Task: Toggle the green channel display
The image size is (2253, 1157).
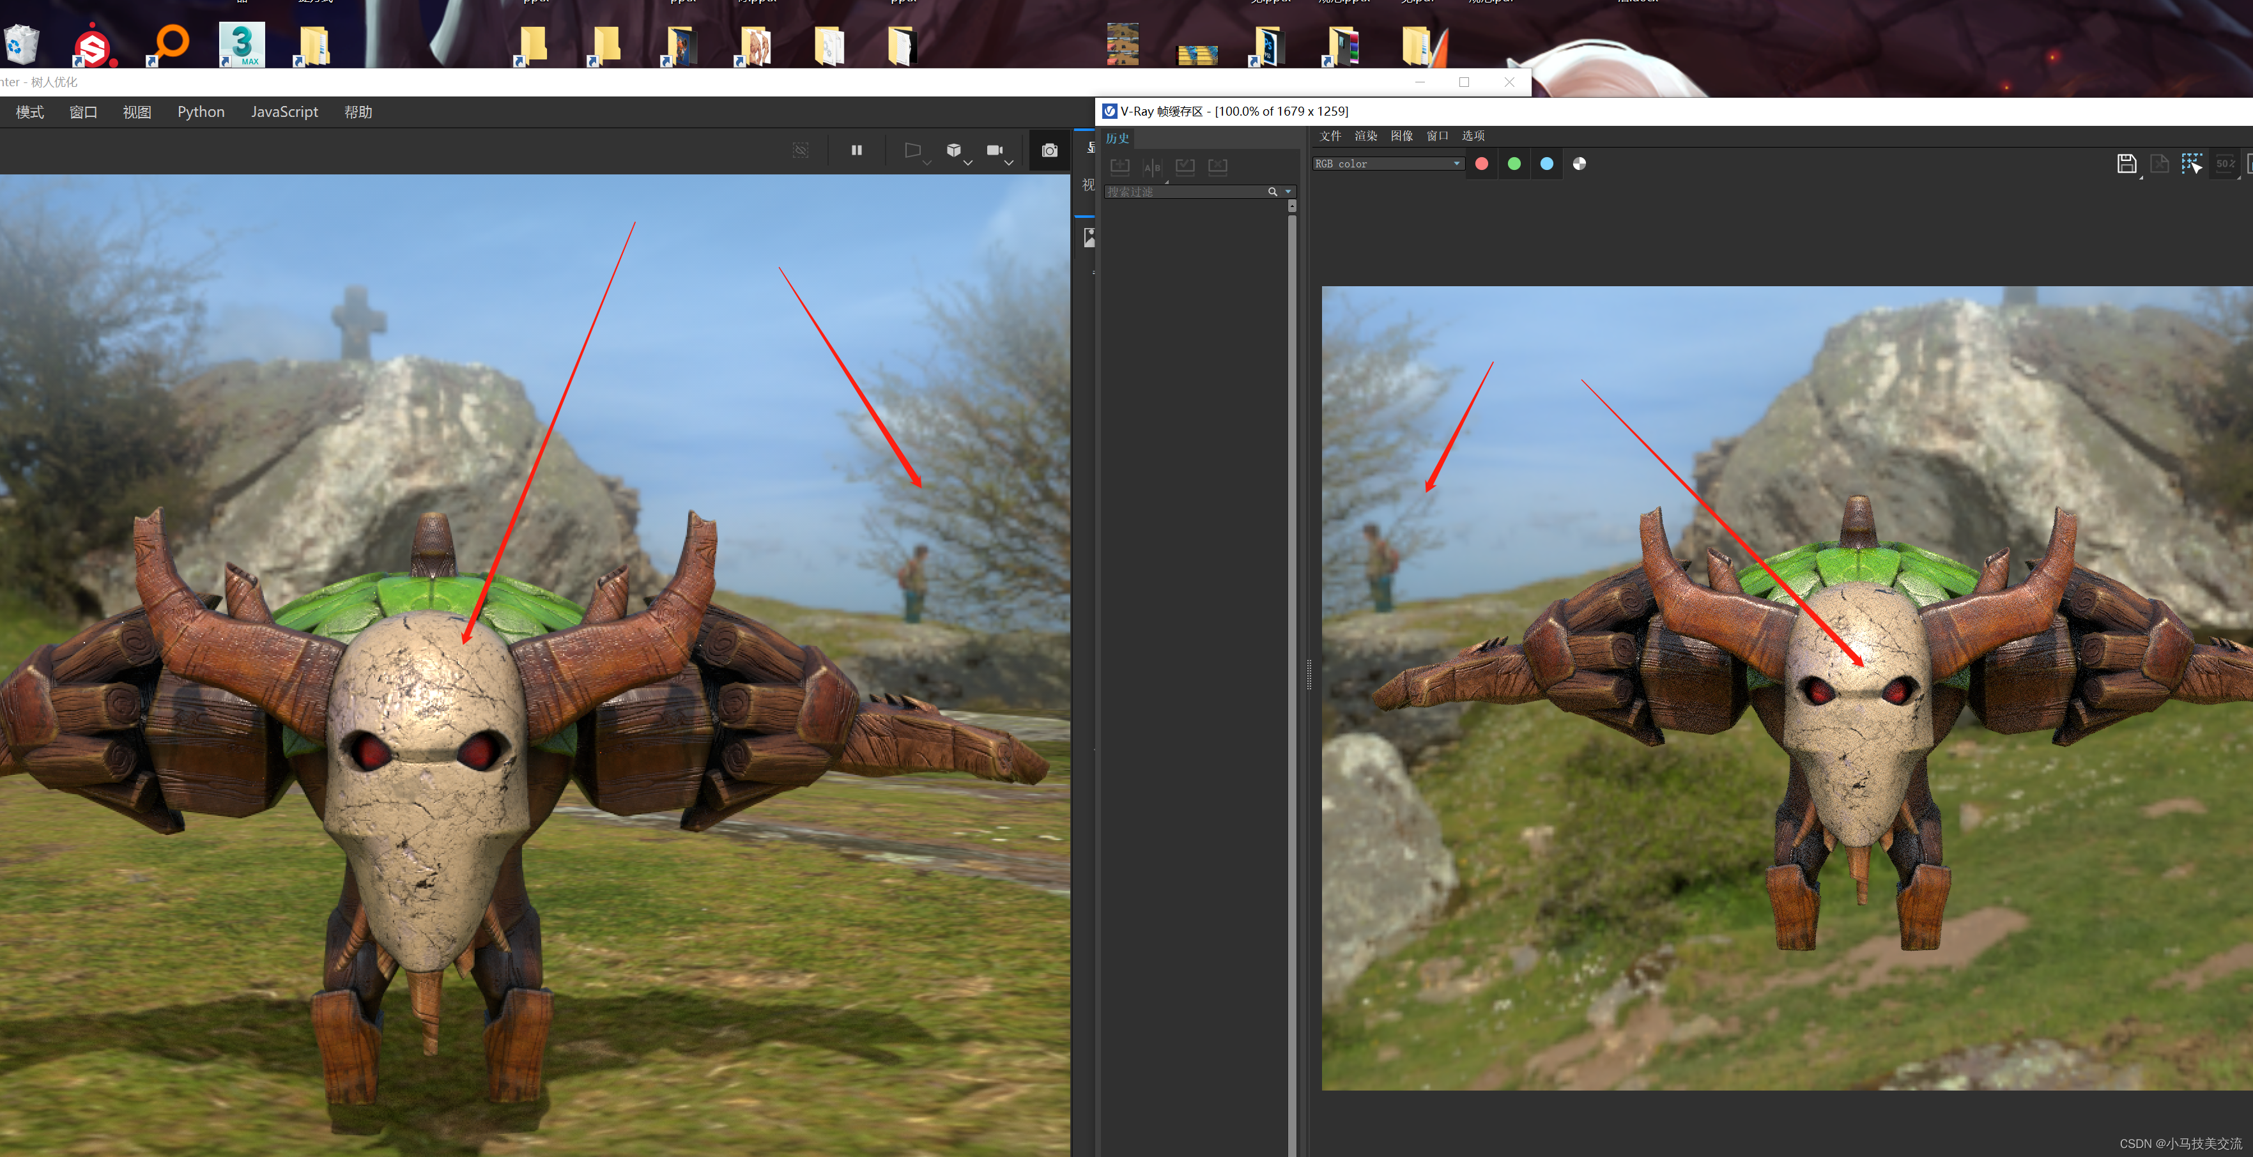Action: [1514, 164]
